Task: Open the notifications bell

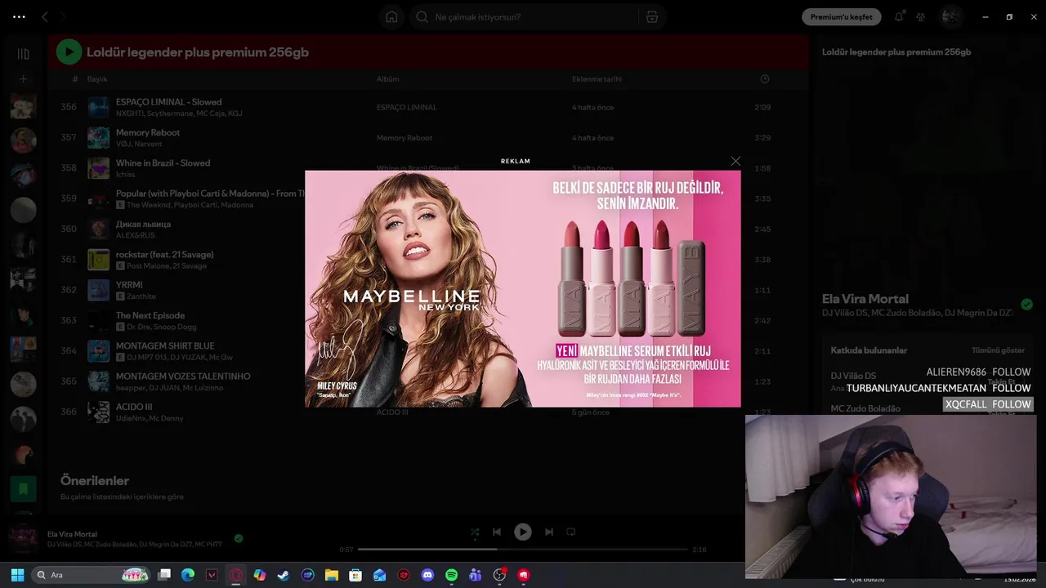Action: pyautogui.click(x=899, y=16)
